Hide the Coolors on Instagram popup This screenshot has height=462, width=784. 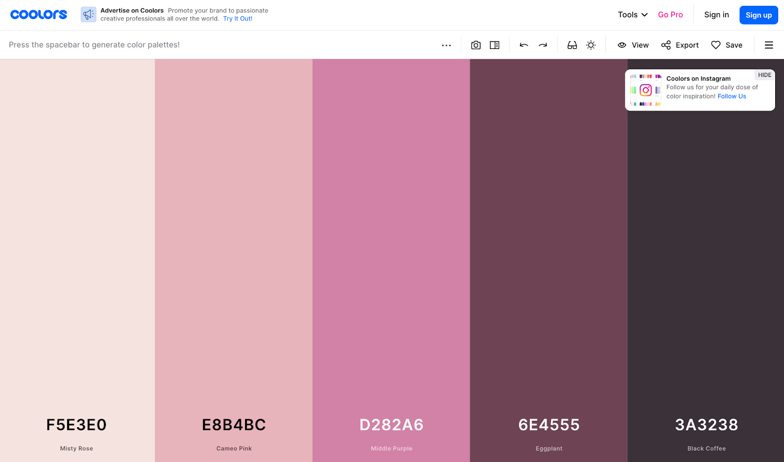tap(764, 74)
